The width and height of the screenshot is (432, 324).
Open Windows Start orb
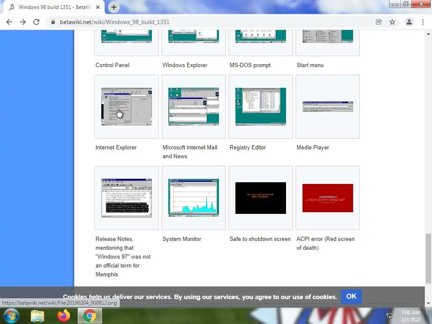tap(11, 316)
